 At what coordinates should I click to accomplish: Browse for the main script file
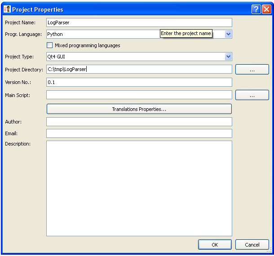pos(252,95)
